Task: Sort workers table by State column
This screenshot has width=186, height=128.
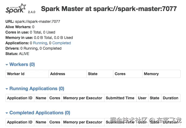Action: coord(100,74)
